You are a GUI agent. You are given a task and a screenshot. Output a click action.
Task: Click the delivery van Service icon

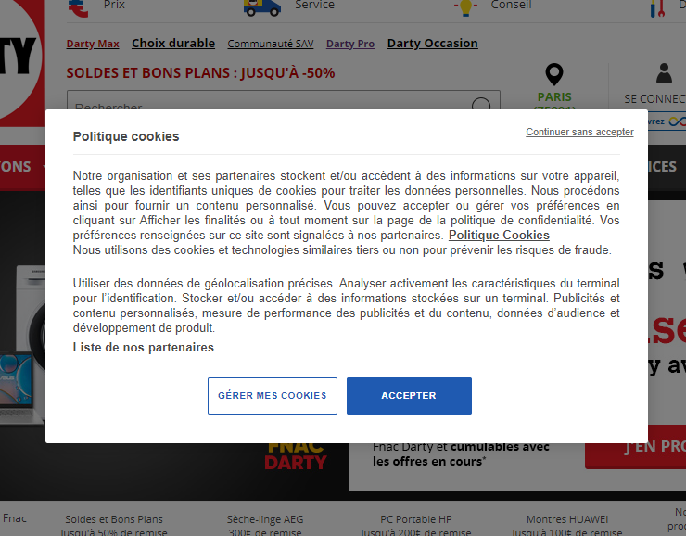click(x=262, y=7)
